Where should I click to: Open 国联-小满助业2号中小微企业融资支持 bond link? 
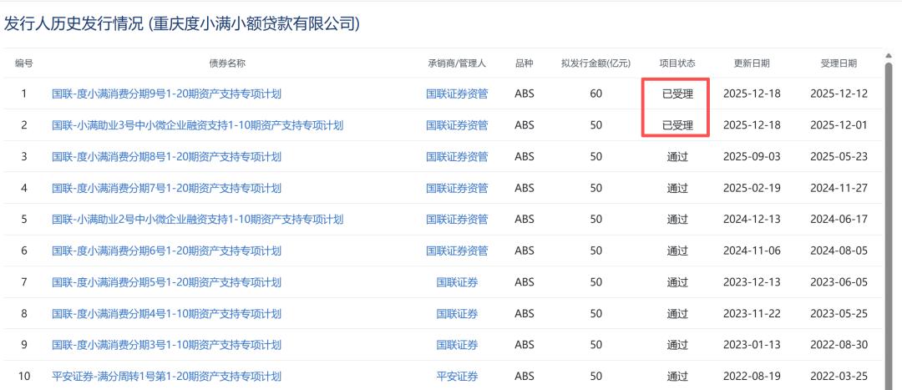197,220
